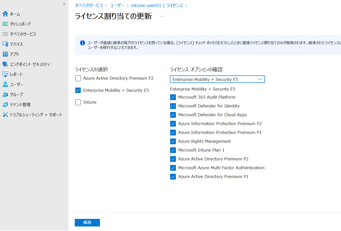Click the Users person icon
341x231 pixels.
[5, 84]
